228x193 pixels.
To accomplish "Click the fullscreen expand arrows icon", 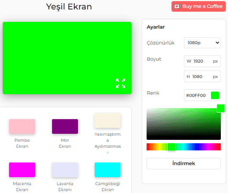I will tap(121, 83).
